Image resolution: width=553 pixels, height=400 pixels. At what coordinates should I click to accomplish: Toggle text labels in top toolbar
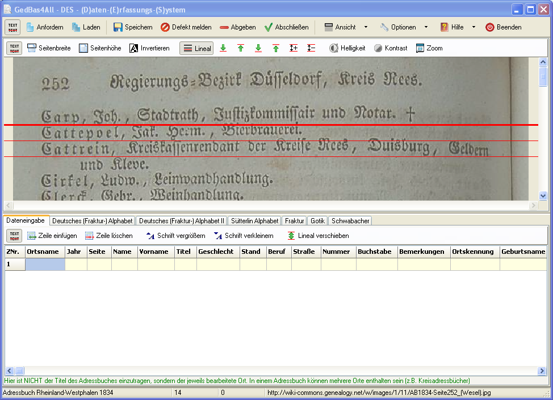14,27
